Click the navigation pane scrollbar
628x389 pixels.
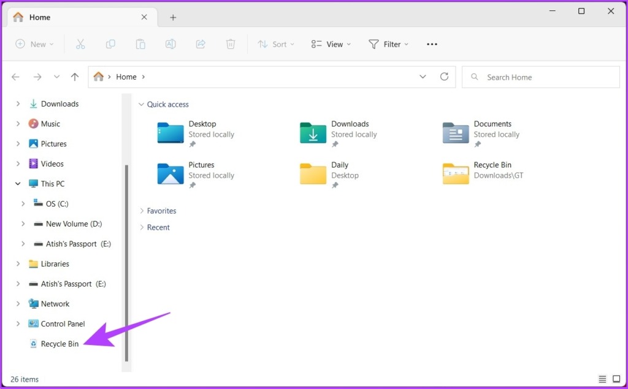(126, 263)
